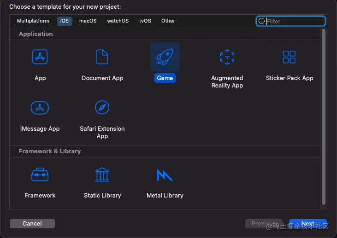Click the "Application" section header

(x=35, y=34)
